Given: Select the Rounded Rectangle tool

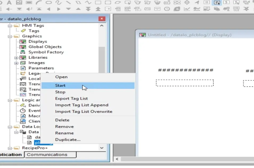Looking at the screenshot, I should point(108,2).
